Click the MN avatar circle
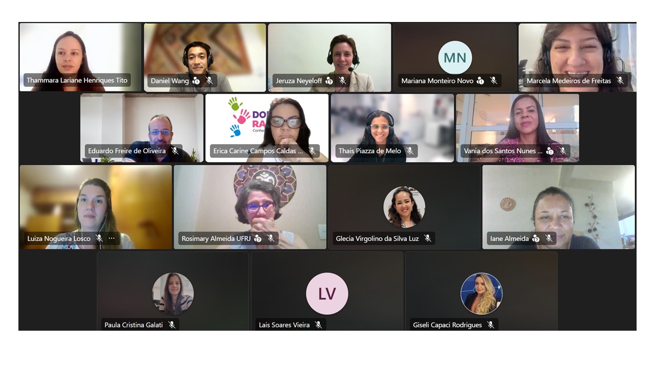 pyautogui.click(x=455, y=57)
